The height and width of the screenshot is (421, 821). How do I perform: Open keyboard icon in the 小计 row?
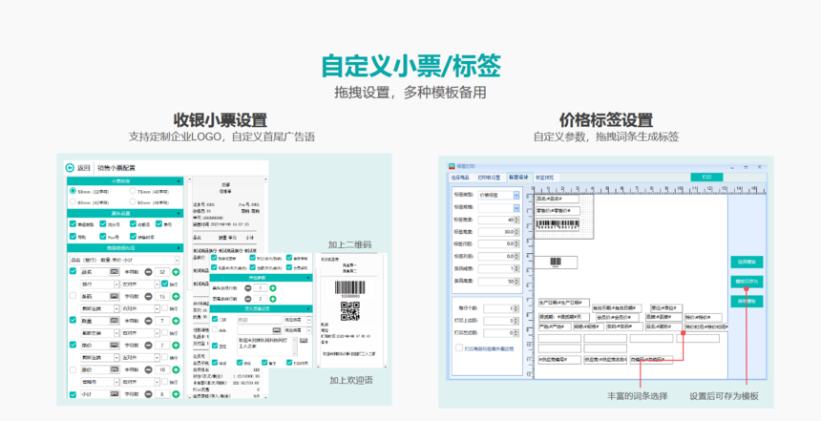[x=115, y=394]
